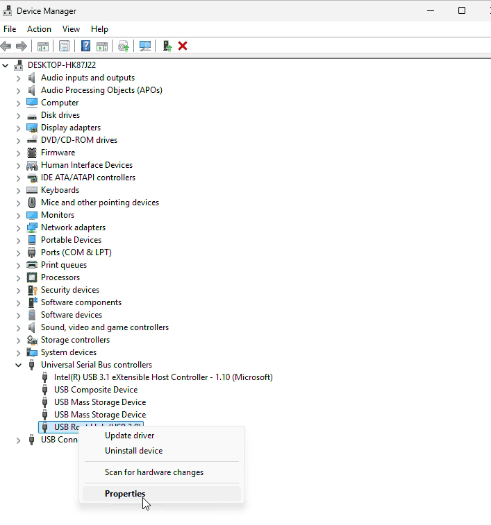Select Intel(R) USB 3.1 eXtensible Host Controller
Image resolution: width=491 pixels, height=525 pixels.
point(163,377)
